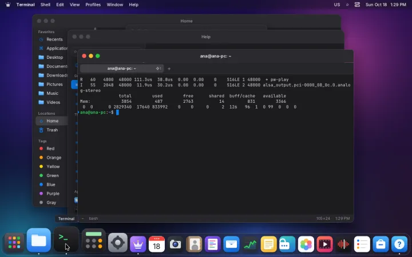The height and width of the screenshot is (257, 412).
Task: Launch the Calculator from the dock
Action: (93, 240)
